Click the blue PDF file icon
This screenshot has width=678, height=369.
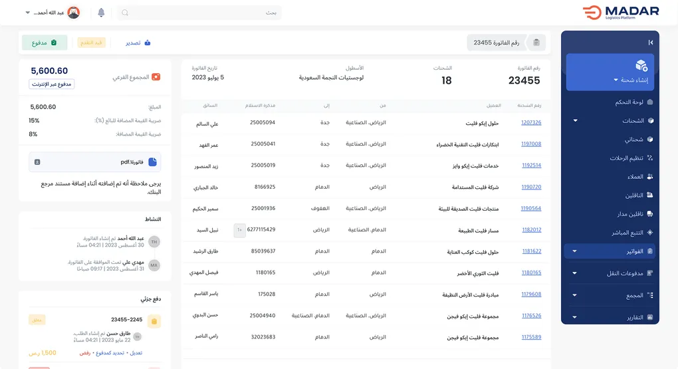tap(152, 162)
